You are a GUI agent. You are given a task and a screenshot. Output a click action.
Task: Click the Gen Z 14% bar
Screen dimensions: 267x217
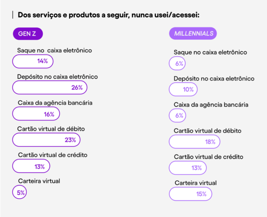click(x=33, y=62)
